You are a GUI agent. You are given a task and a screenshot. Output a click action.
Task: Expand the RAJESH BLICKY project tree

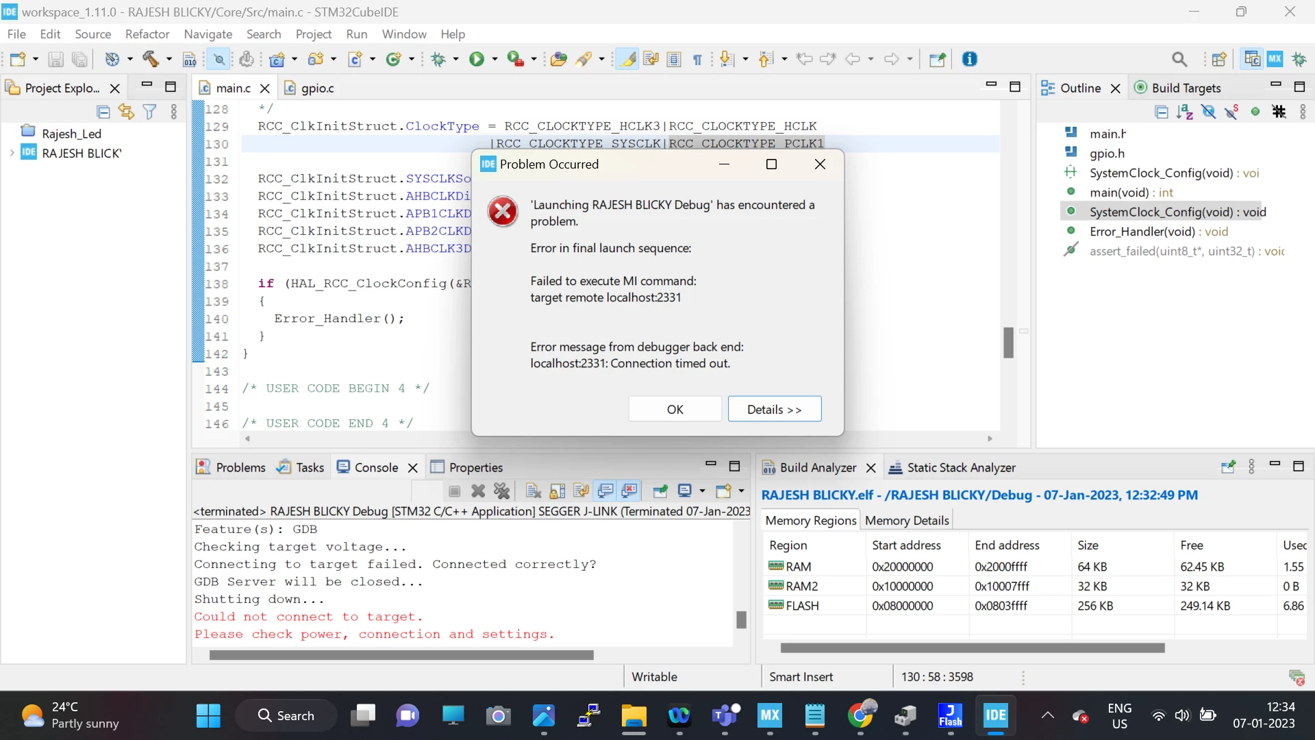click(x=12, y=153)
